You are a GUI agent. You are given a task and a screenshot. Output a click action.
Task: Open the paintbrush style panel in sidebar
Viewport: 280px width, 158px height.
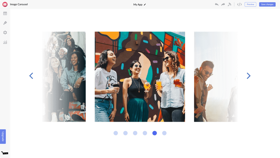point(5,23)
